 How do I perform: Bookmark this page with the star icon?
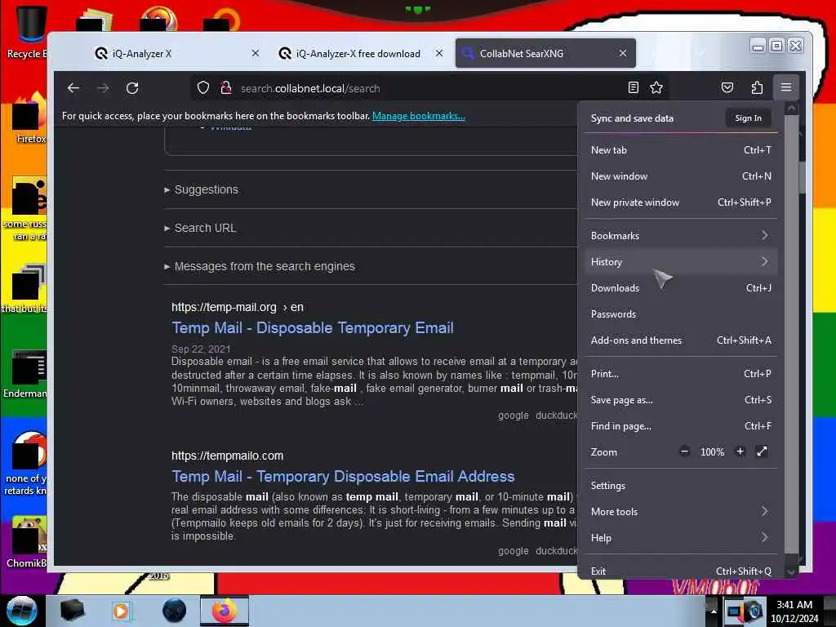click(656, 88)
